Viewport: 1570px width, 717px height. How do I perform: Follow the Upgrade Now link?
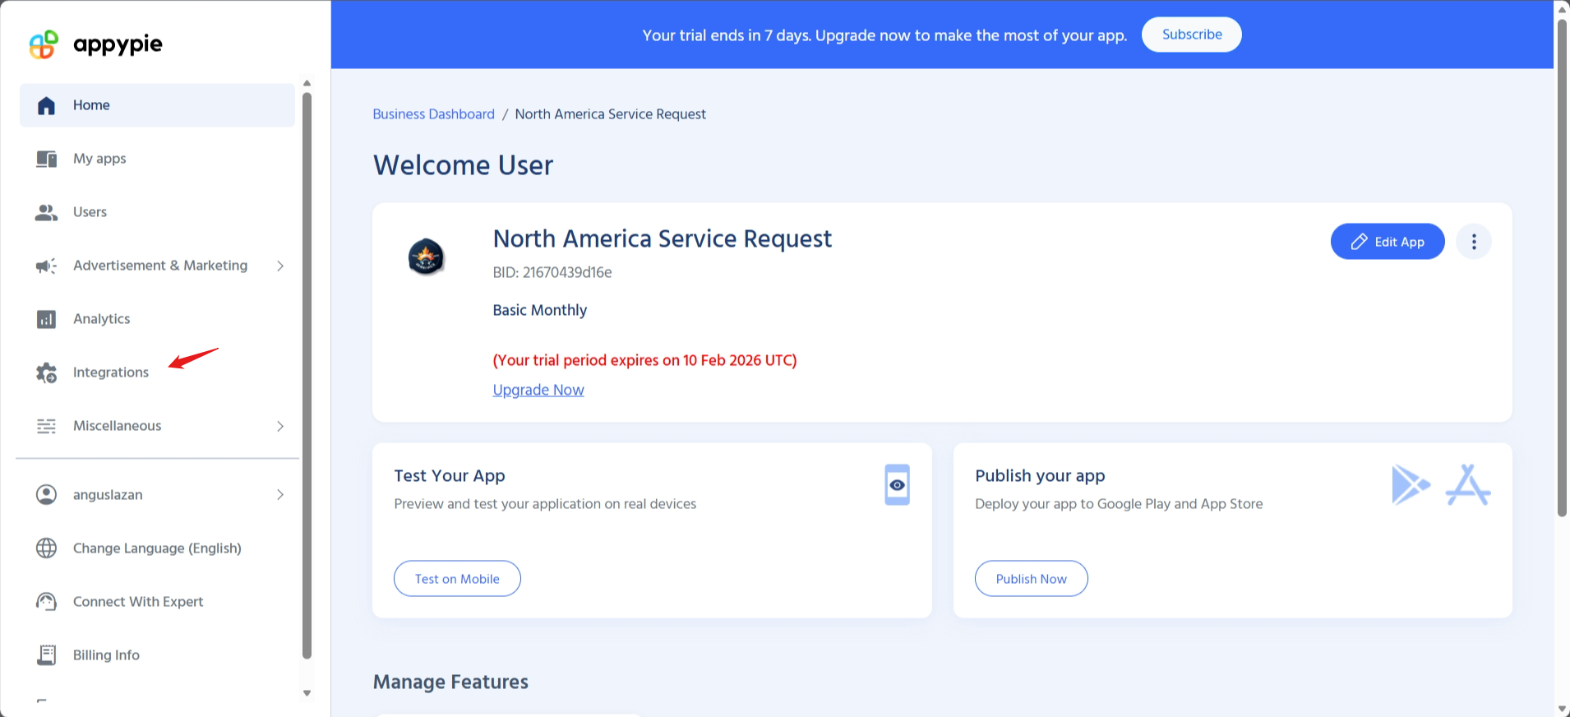pos(538,390)
